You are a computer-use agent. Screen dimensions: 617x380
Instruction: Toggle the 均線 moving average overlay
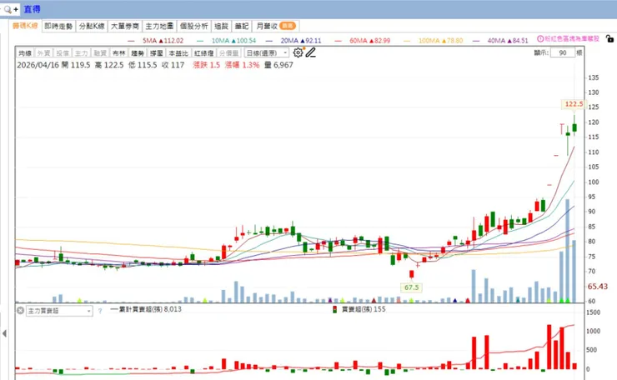(x=25, y=52)
